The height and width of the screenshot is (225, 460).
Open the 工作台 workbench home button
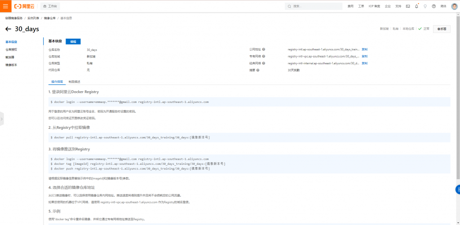(50, 6)
